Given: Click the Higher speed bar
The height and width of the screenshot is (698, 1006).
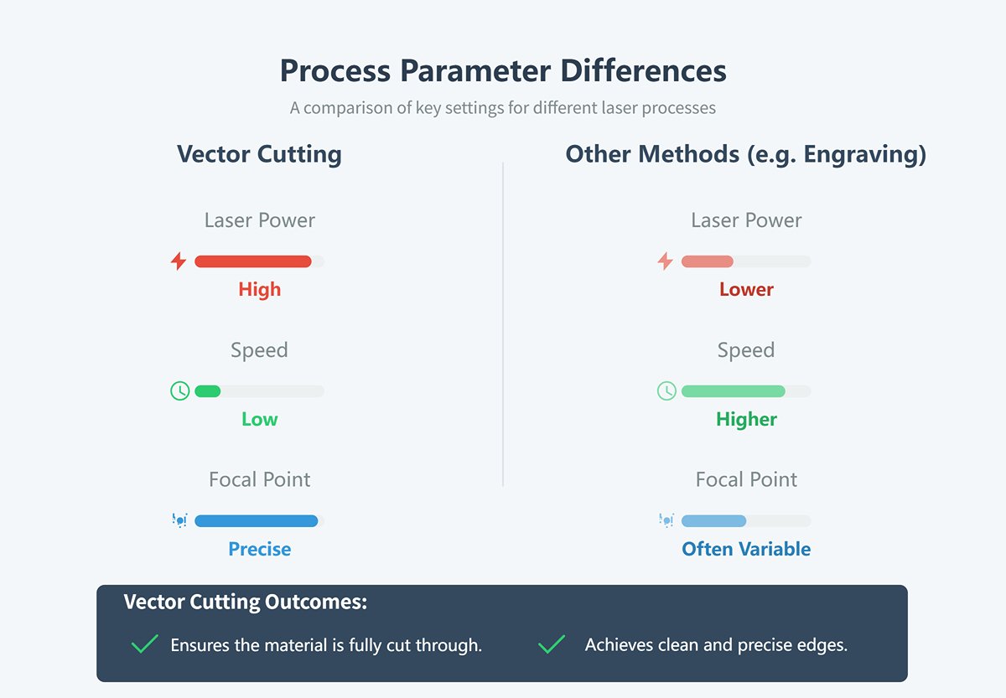Looking at the screenshot, I should (x=734, y=391).
